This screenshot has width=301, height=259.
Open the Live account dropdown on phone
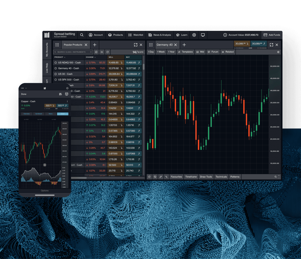[24, 88]
